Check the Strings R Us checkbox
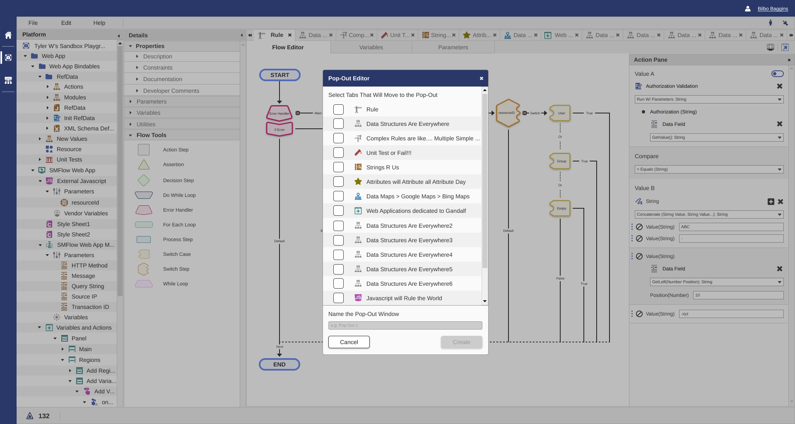Viewport: 795px width, 424px height. pyautogui.click(x=338, y=167)
